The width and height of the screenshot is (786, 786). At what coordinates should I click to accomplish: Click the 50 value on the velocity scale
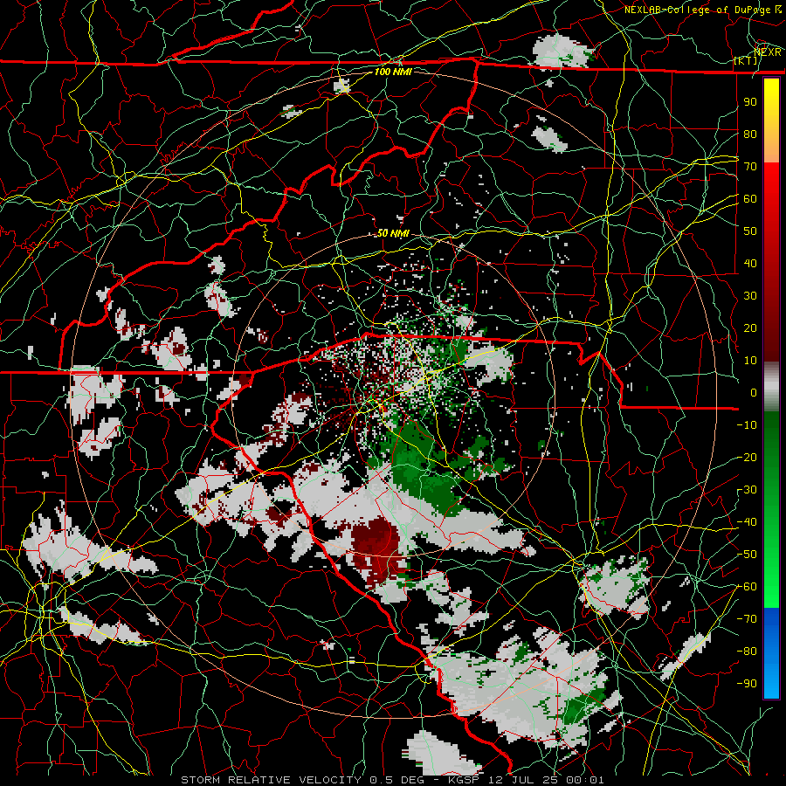click(x=750, y=231)
